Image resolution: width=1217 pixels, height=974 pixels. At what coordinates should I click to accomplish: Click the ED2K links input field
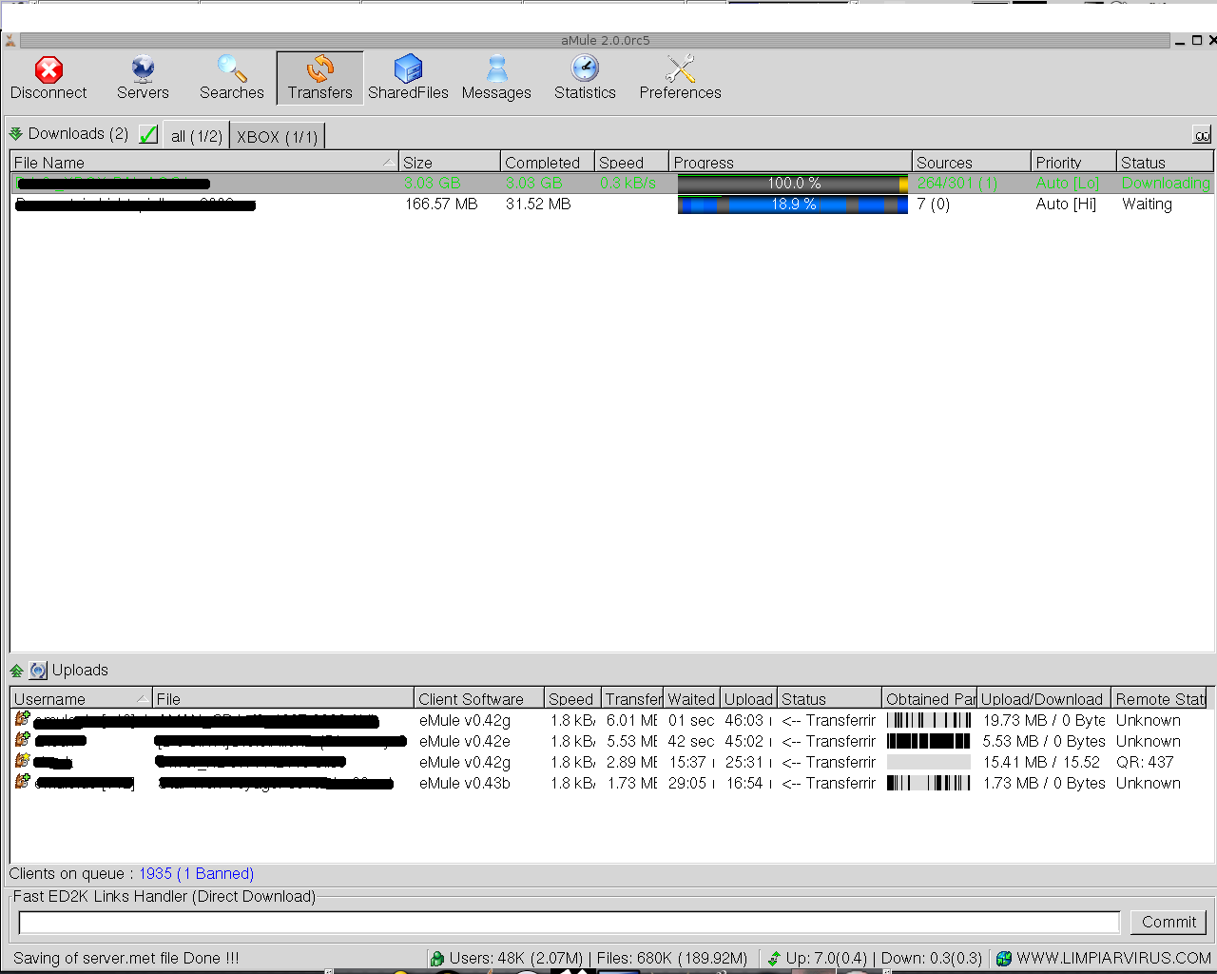pos(569,922)
